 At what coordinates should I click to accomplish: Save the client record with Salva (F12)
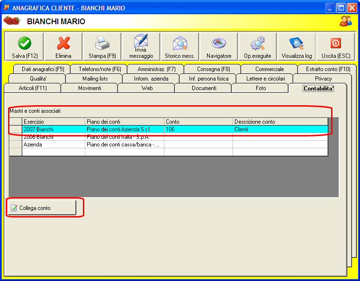tap(24, 46)
